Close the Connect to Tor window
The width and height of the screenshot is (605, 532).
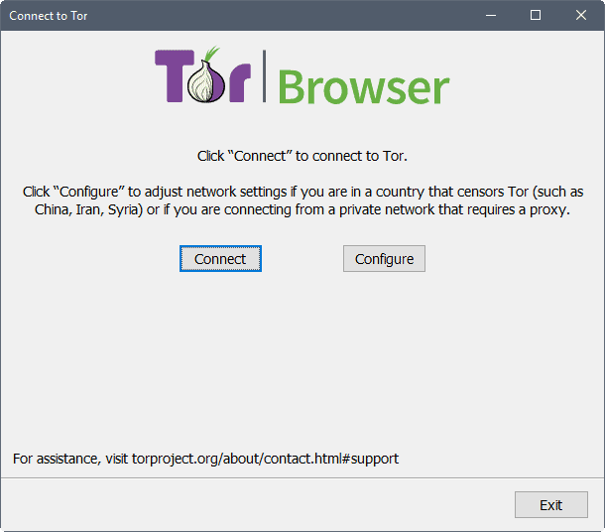tap(580, 16)
